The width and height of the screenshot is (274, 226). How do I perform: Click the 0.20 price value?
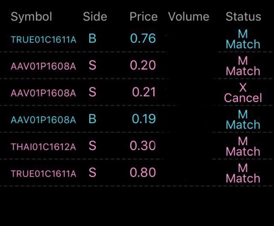coord(143,65)
